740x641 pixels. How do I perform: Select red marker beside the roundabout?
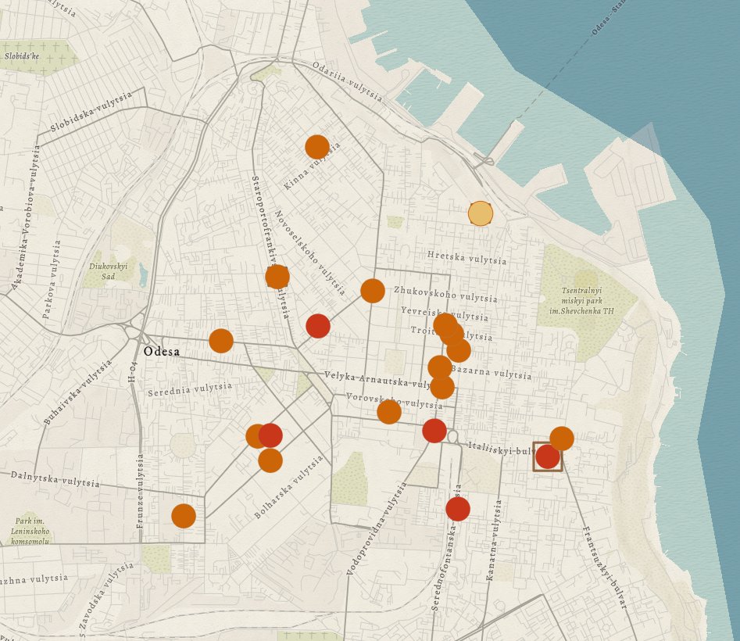click(434, 431)
